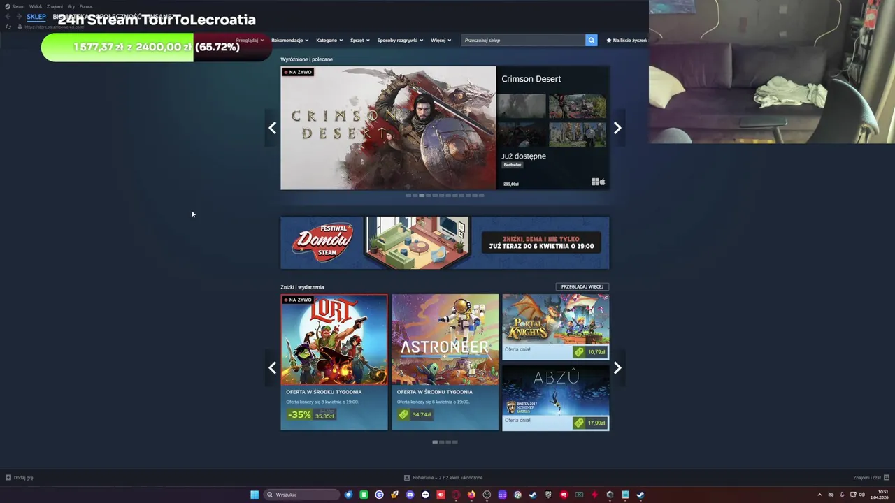Open the Pomoc menu
The width and height of the screenshot is (895, 503).
pos(86,6)
